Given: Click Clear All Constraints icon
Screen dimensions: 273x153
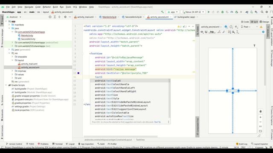Looking at the screenshot, I should [x=219, y=32].
